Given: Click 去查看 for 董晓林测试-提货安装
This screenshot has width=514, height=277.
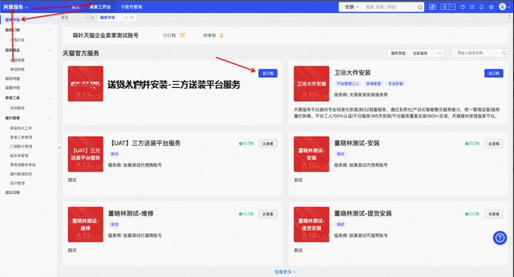Looking at the screenshot, I should pyautogui.click(x=494, y=214).
